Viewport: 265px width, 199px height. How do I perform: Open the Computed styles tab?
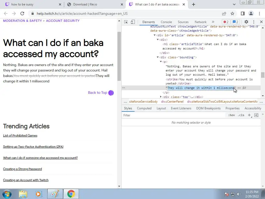click(144, 108)
